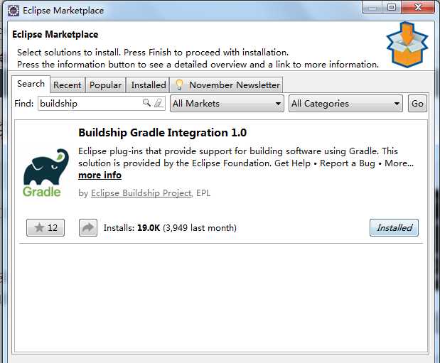Click the Find input field containing buildship
440x363 pixels.
102,103
